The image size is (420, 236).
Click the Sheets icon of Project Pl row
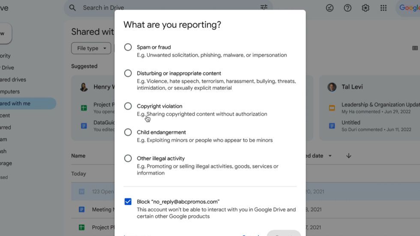tap(81, 227)
